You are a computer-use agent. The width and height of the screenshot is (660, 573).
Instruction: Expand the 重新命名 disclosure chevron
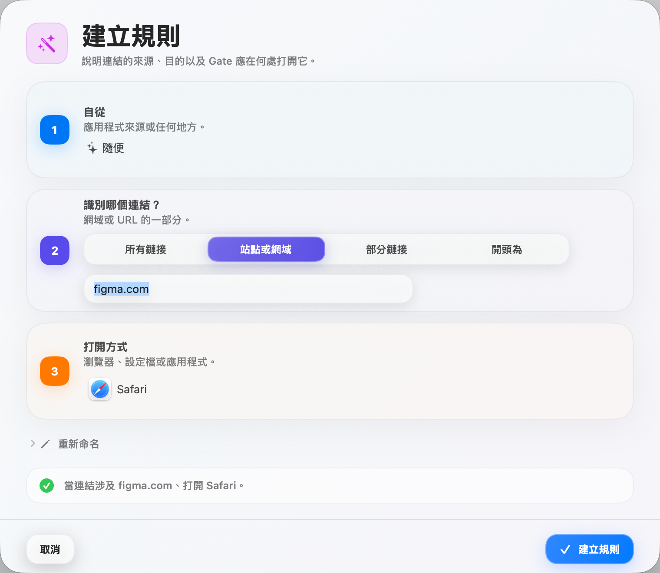(x=33, y=444)
